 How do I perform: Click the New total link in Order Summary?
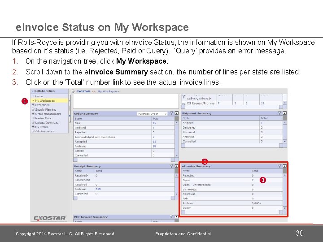click(x=154, y=123)
